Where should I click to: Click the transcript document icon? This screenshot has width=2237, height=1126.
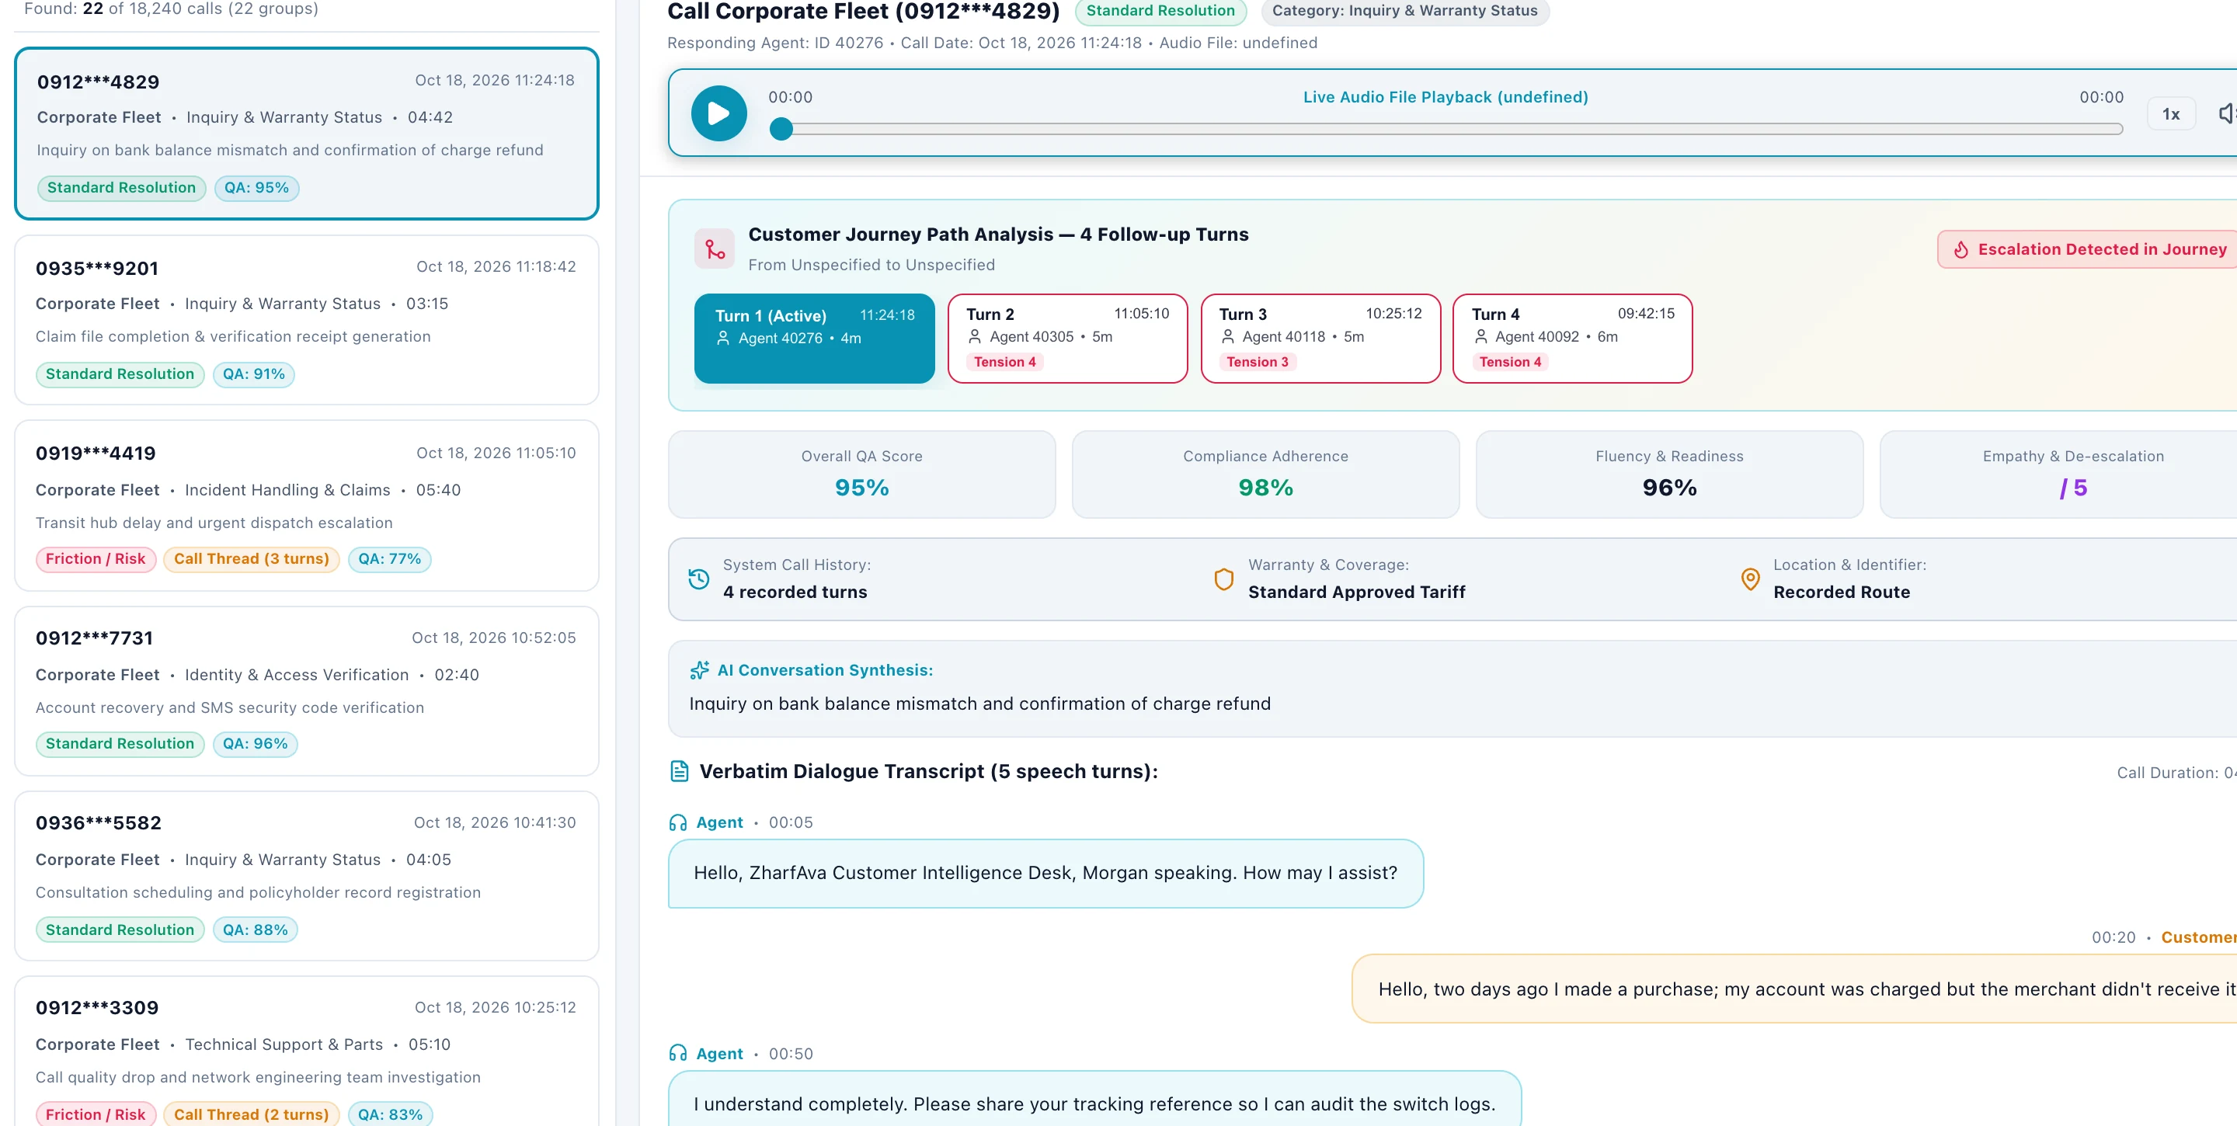(679, 771)
